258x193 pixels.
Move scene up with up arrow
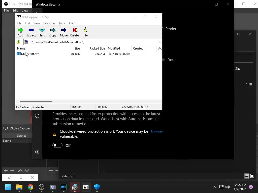(20, 171)
